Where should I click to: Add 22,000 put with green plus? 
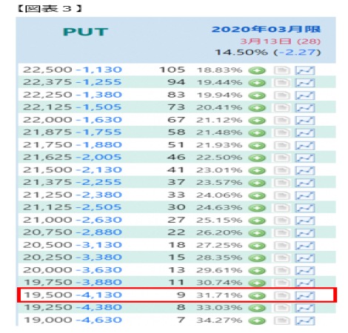(257, 121)
